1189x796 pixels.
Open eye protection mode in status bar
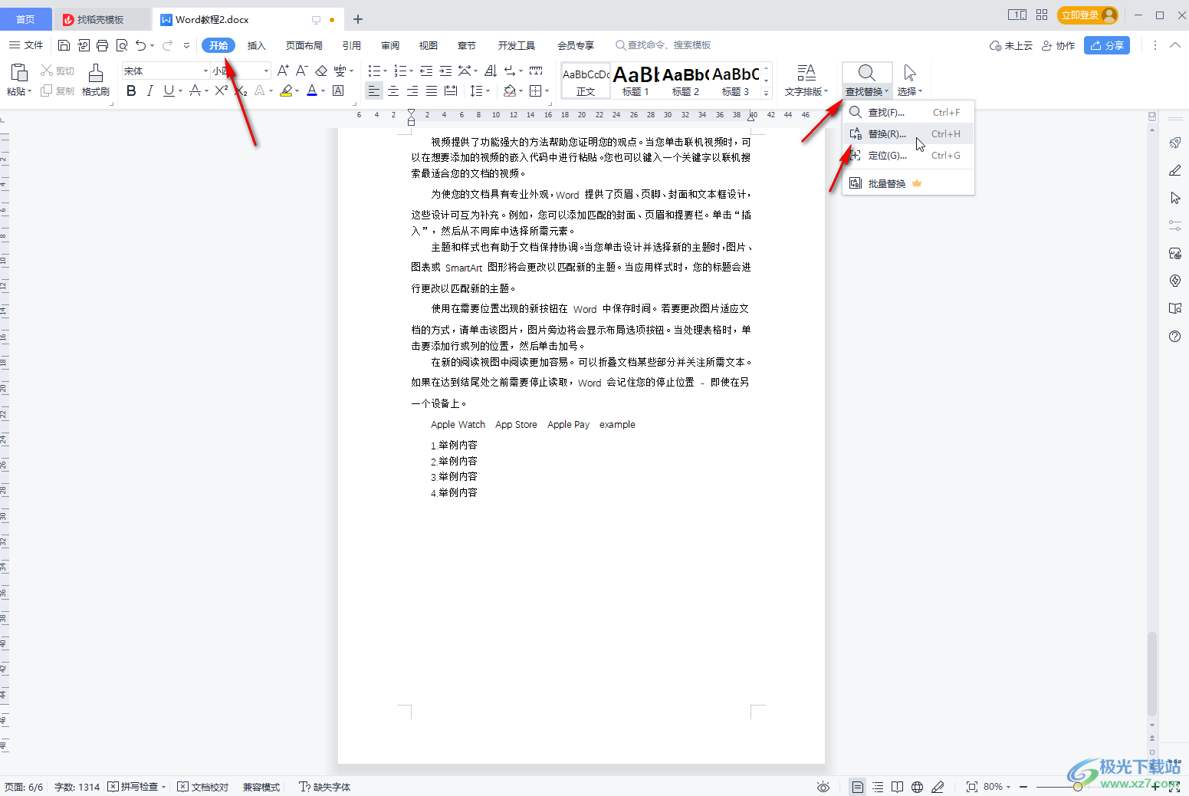823,787
